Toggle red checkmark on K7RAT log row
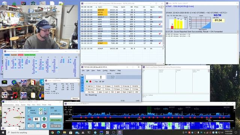Viewport: 240px width, 135px height. [160, 43]
